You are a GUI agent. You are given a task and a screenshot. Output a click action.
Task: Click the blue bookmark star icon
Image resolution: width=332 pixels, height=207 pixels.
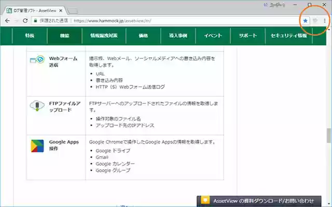click(305, 21)
